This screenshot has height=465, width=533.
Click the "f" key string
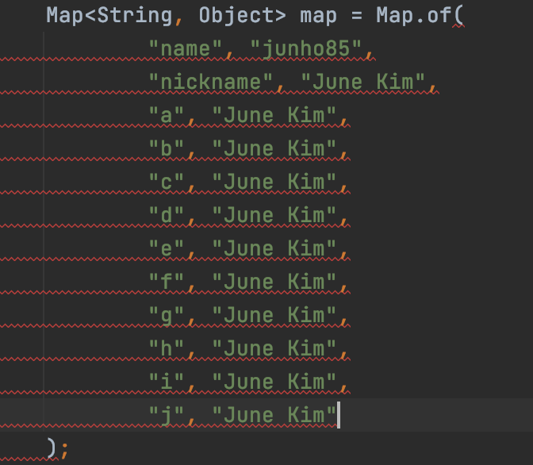click(167, 282)
